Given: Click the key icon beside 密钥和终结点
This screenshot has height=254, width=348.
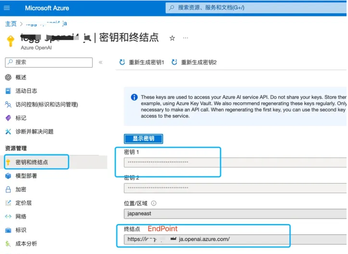Looking at the screenshot, I should 8,162.
